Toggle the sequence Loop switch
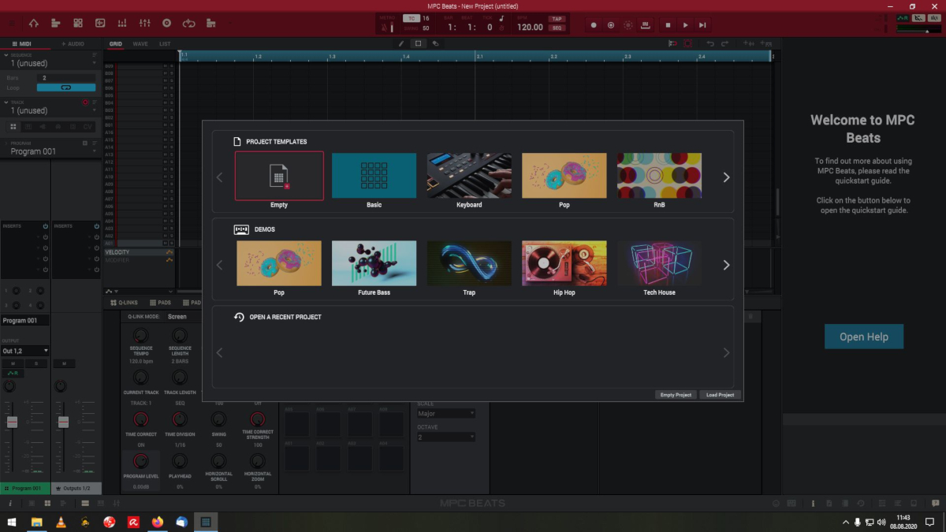 click(66, 87)
